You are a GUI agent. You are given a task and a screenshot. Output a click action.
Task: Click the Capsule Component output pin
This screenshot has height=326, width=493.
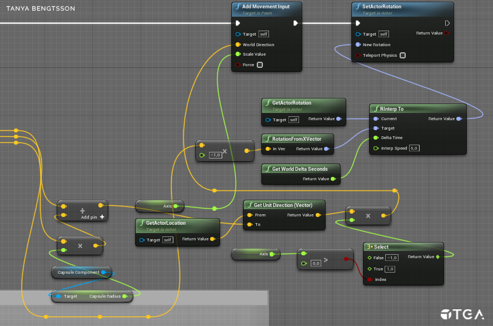pyautogui.click(x=103, y=272)
